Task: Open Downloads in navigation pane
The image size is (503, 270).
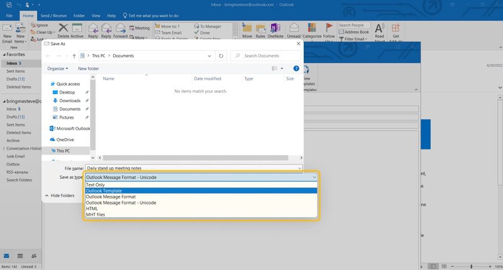Action: coord(67,100)
